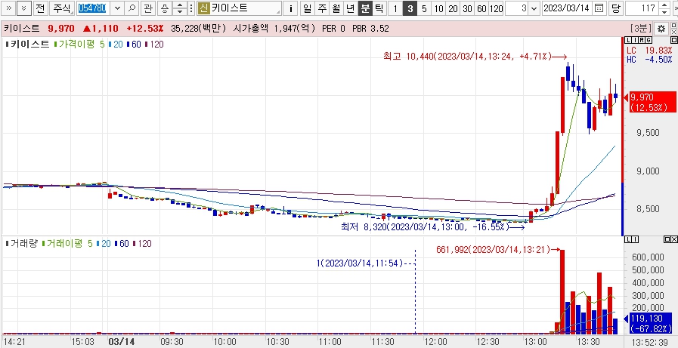Click the 당 (today) button
The image size is (678, 348).
(615, 8)
